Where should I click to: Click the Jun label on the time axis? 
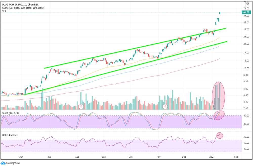click(22, 157)
